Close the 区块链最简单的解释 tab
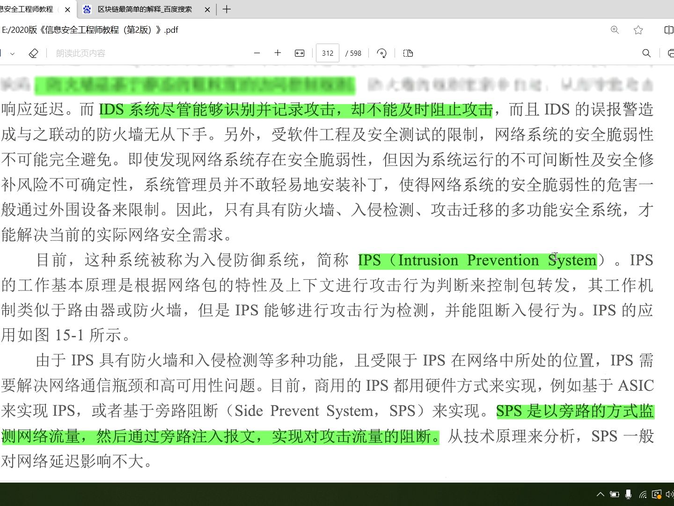This screenshot has height=506, width=674. click(207, 9)
